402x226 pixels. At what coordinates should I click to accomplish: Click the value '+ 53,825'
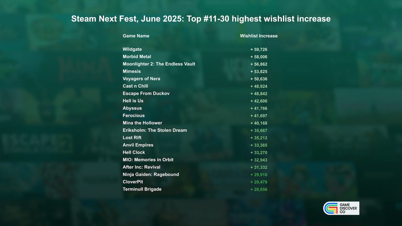click(x=259, y=72)
